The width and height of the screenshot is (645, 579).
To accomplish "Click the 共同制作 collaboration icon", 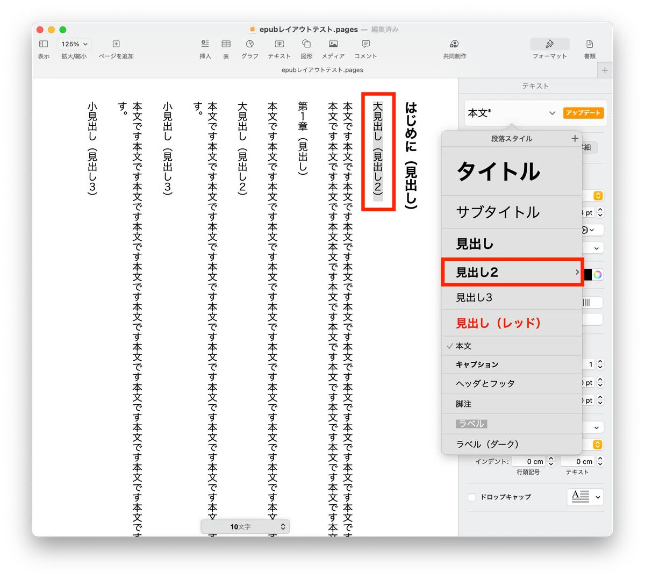I will pos(454,44).
